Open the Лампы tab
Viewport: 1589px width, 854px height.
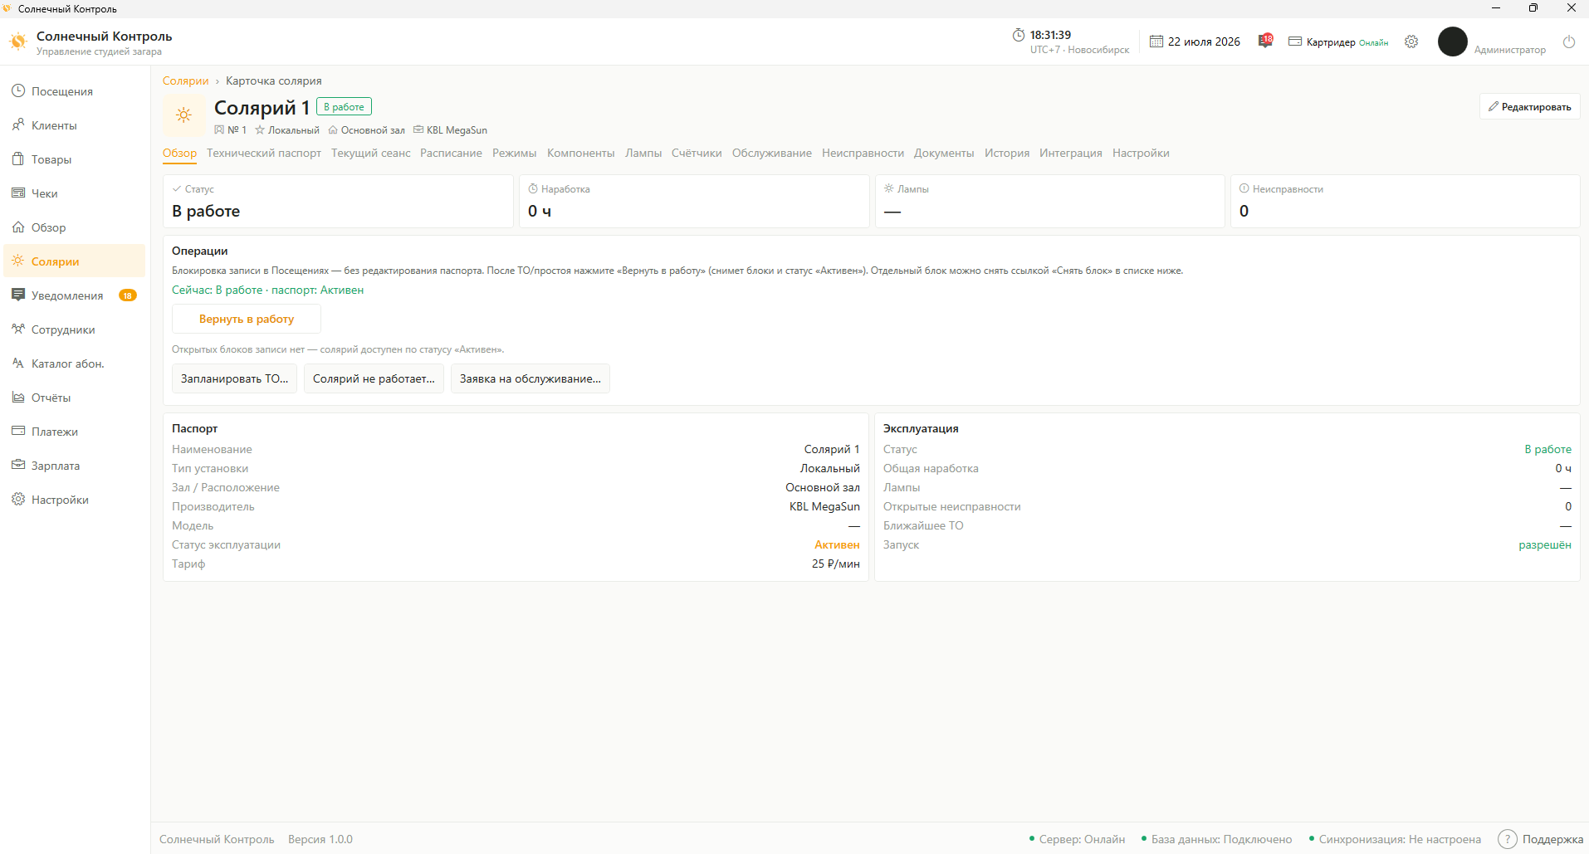coord(643,153)
